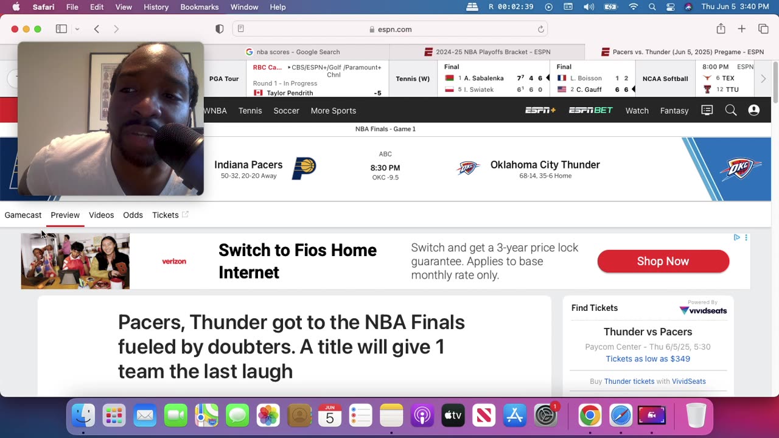779x438 pixels.
Task: Show the tab overview icon
Action: [x=763, y=29]
